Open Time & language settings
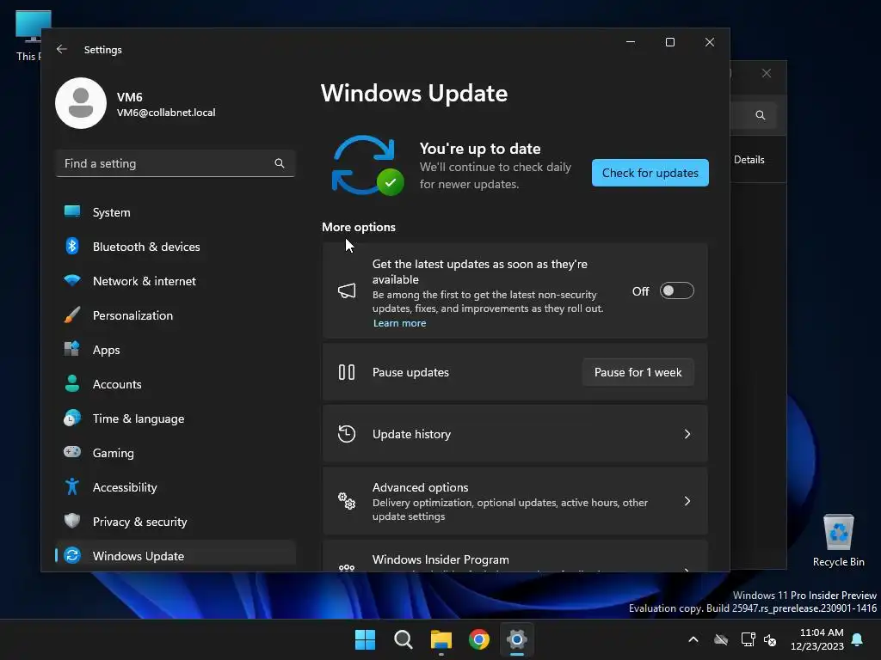The height and width of the screenshot is (660, 881). tap(176, 419)
